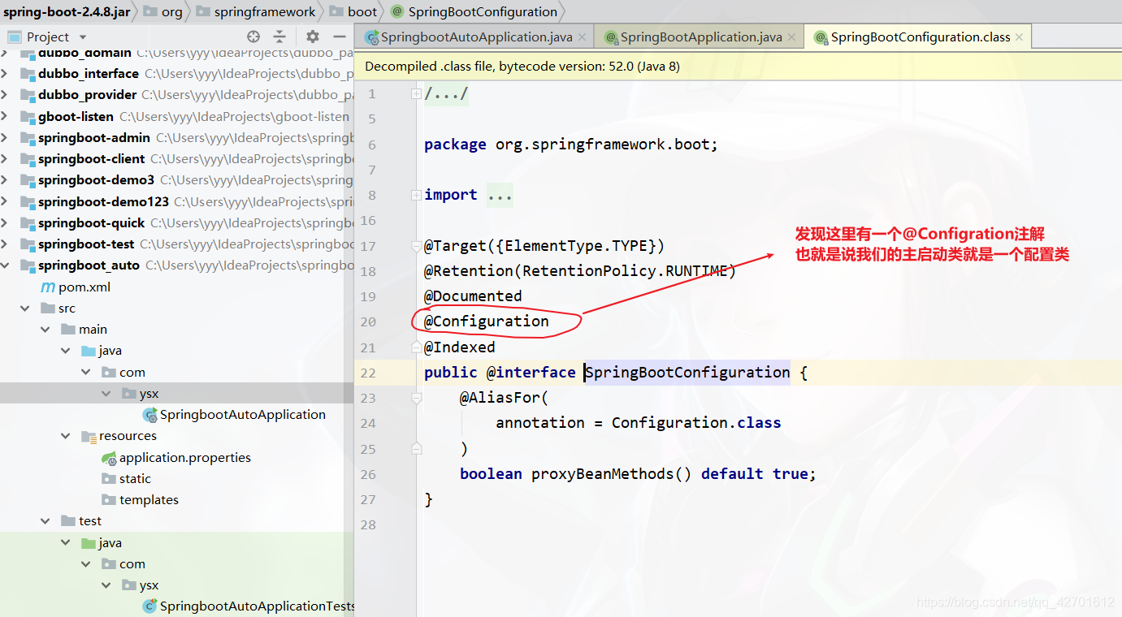Collapse the resources folder arrow
The height and width of the screenshot is (617, 1122).
pos(66,436)
